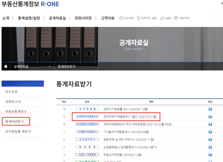Click the 부동산 거래현황 category badge
Viewport: 223px width, 162px height.
87,155
